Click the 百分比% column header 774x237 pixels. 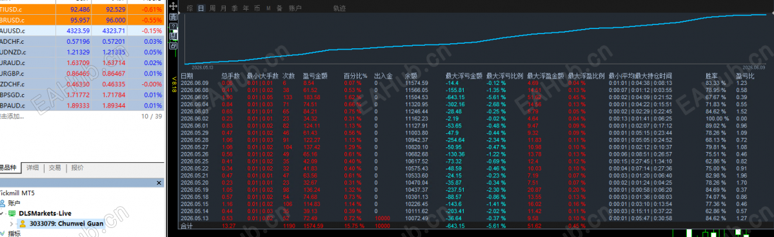(355, 75)
